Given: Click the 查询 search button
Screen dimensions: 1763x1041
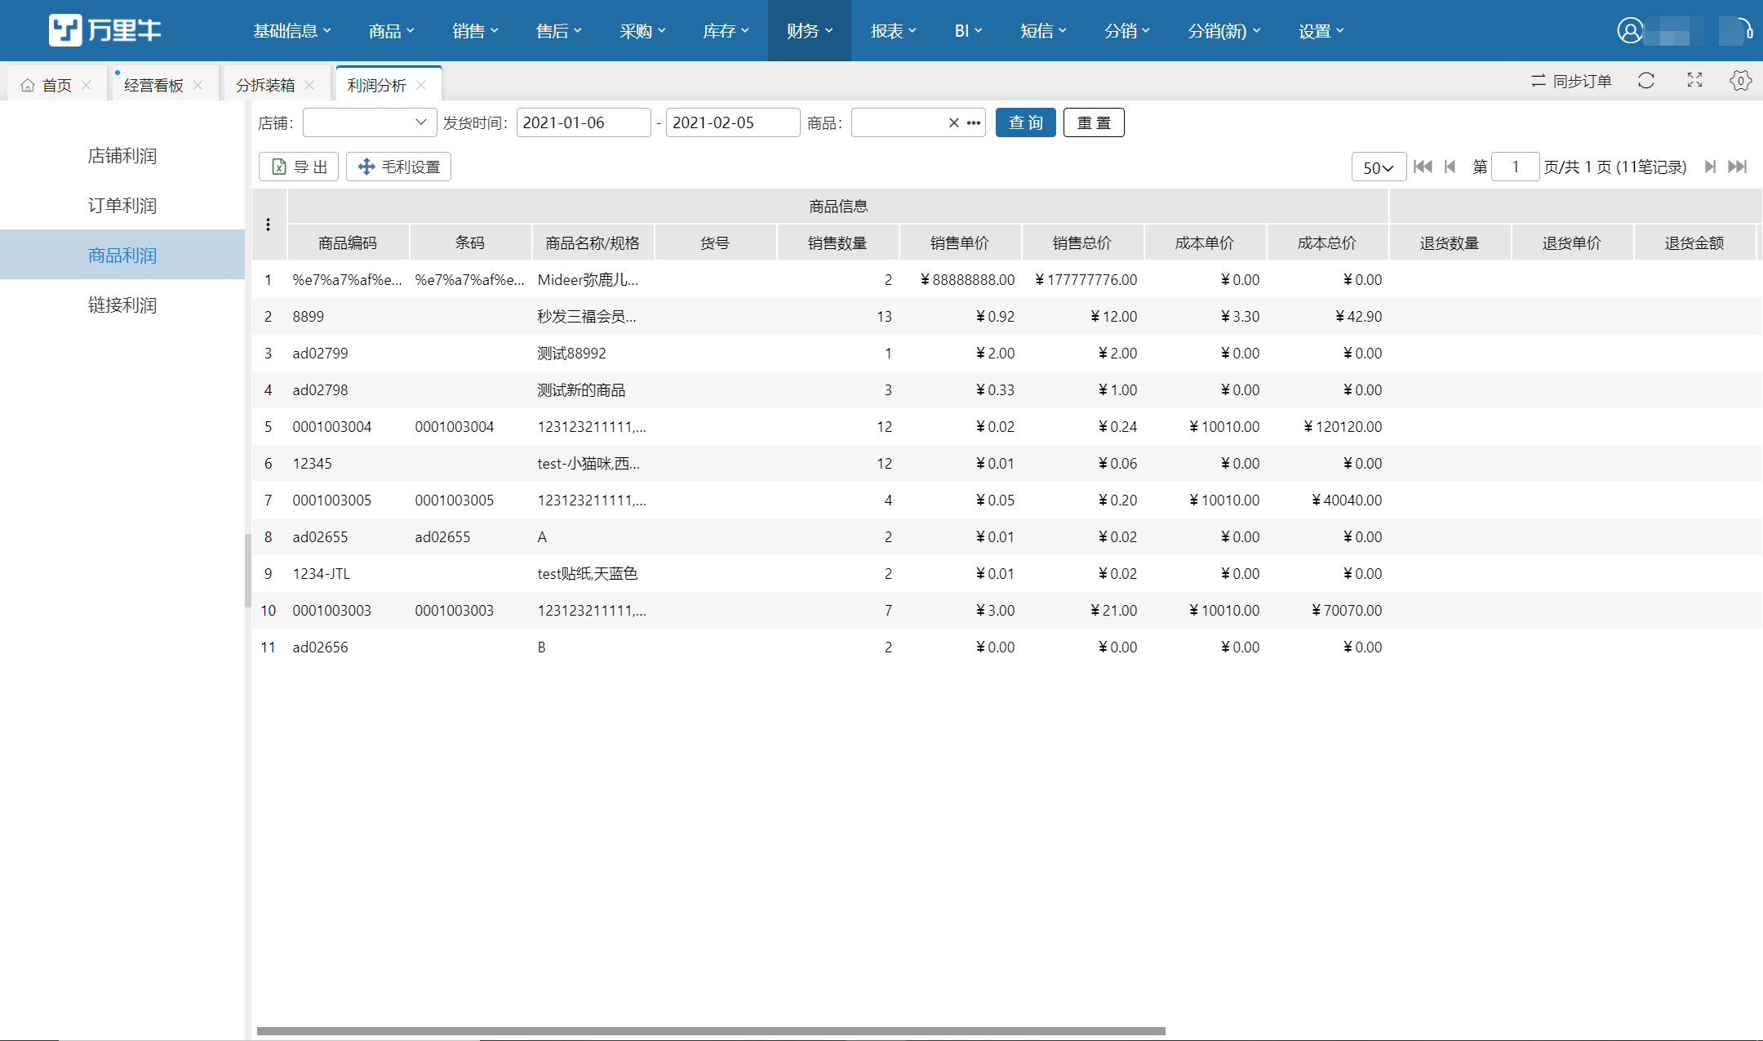Looking at the screenshot, I should (1026, 122).
